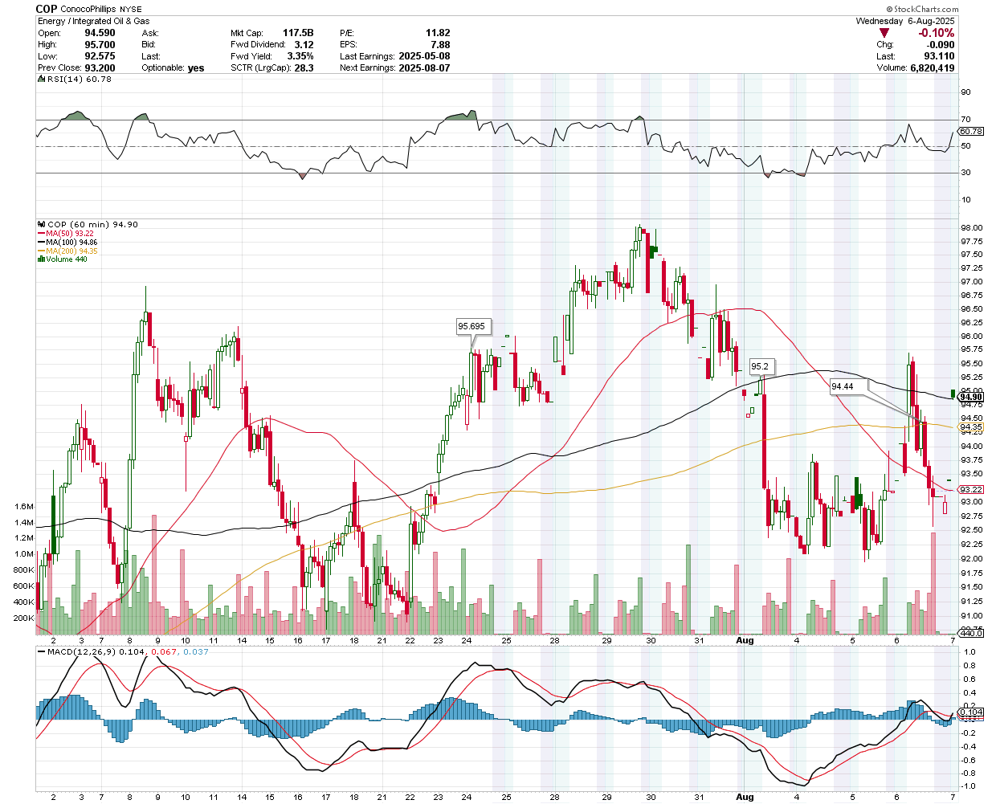Click the date Wednesday 6-Aug-2025
The image size is (996, 804).
coord(905,21)
